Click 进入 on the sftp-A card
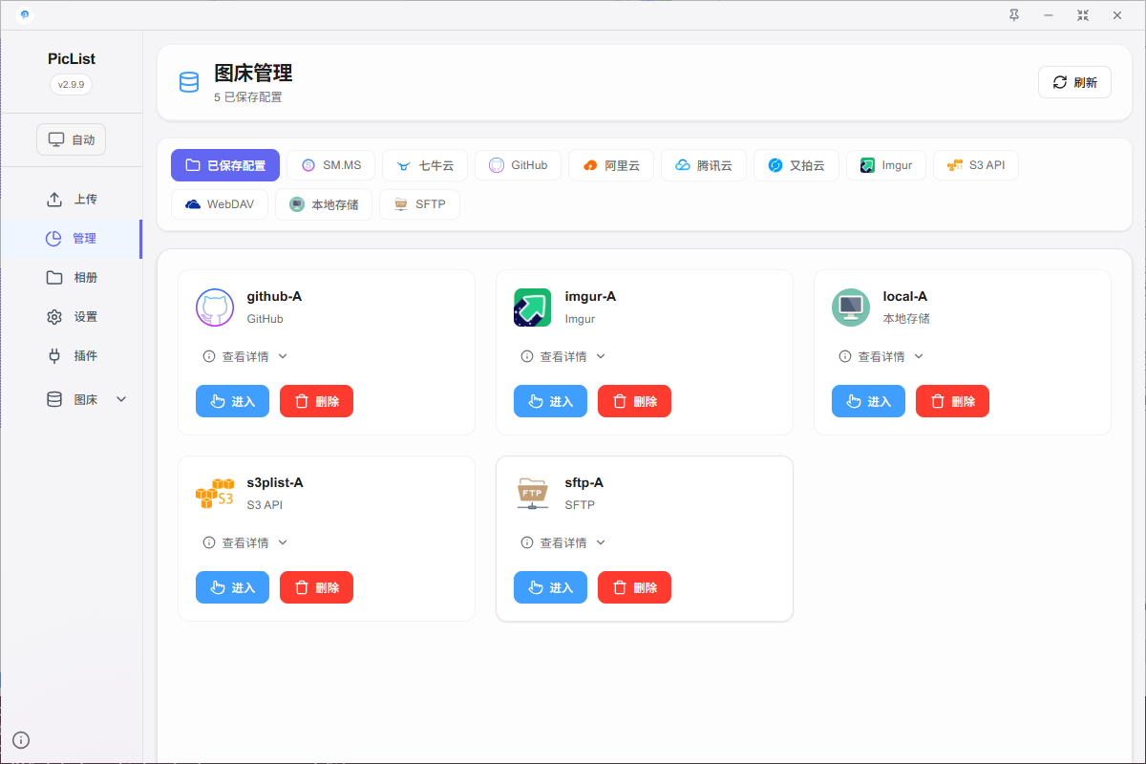The image size is (1146, 764). tap(550, 587)
